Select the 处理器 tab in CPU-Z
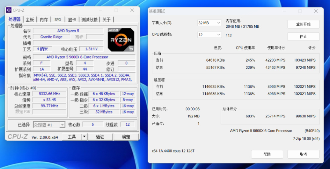 15,19
